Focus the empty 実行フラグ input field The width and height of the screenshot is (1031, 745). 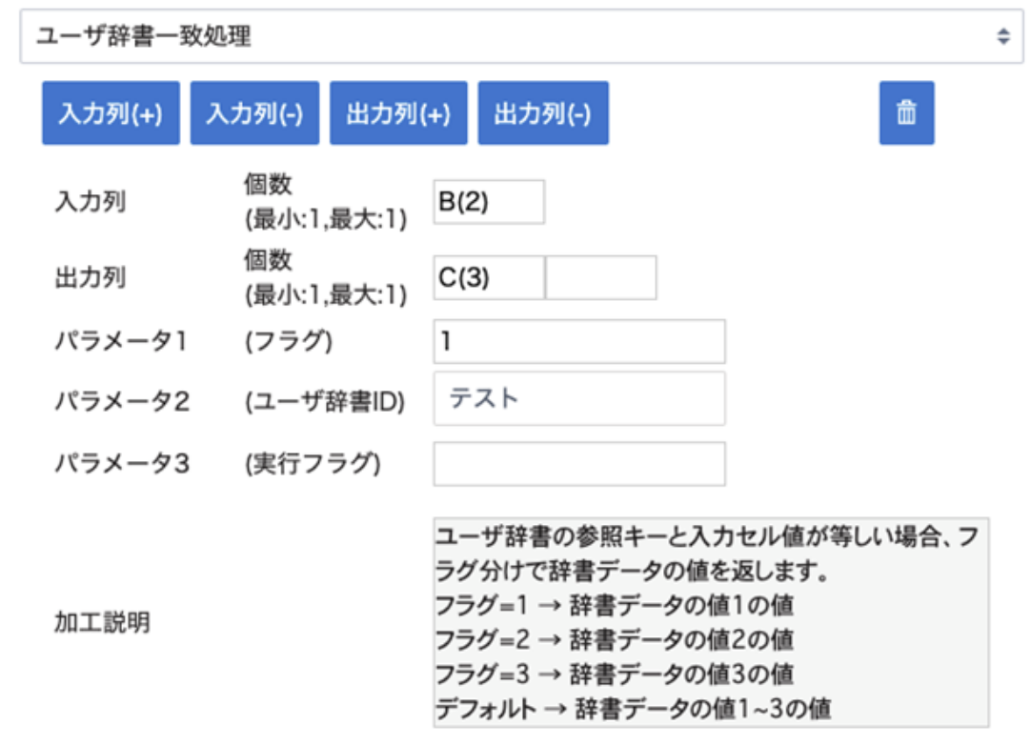[579, 464]
